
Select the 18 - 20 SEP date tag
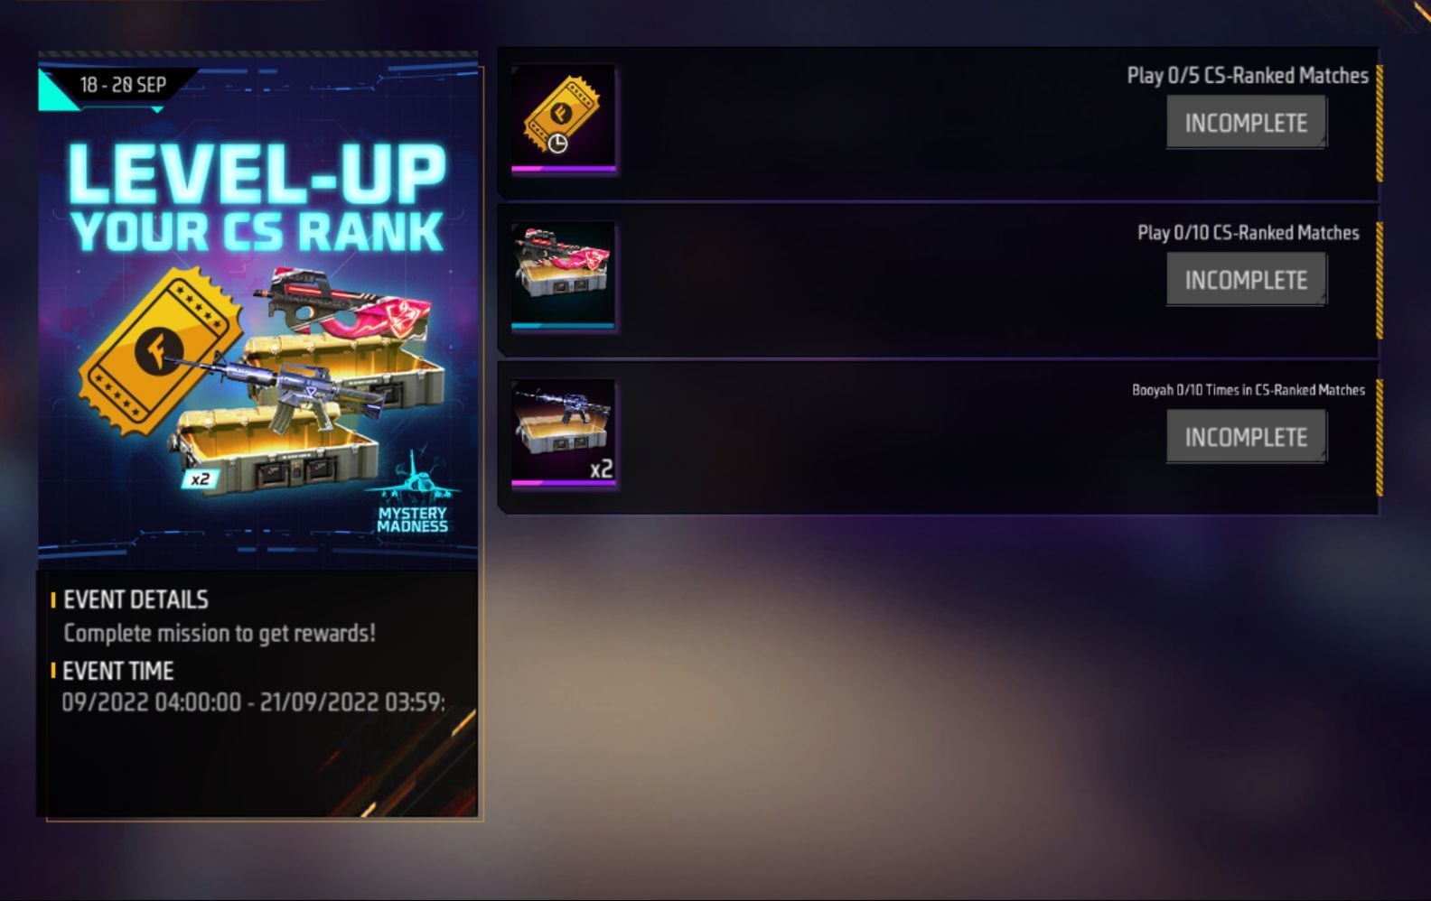(x=123, y=85)
